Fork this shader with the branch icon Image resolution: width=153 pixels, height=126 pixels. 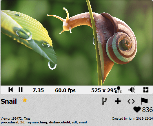tap(104, 101)
